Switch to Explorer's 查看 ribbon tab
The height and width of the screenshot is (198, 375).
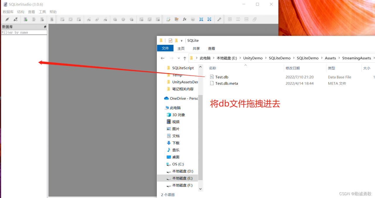coord(212,48)
